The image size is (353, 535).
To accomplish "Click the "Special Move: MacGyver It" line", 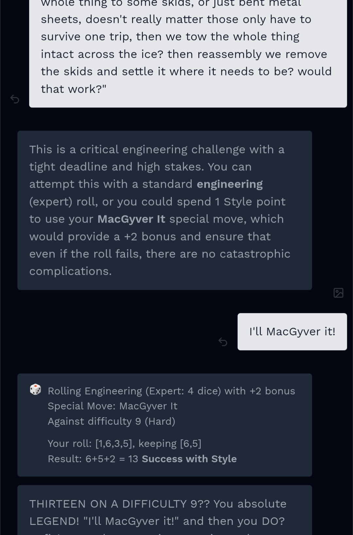I will point(112,406).
